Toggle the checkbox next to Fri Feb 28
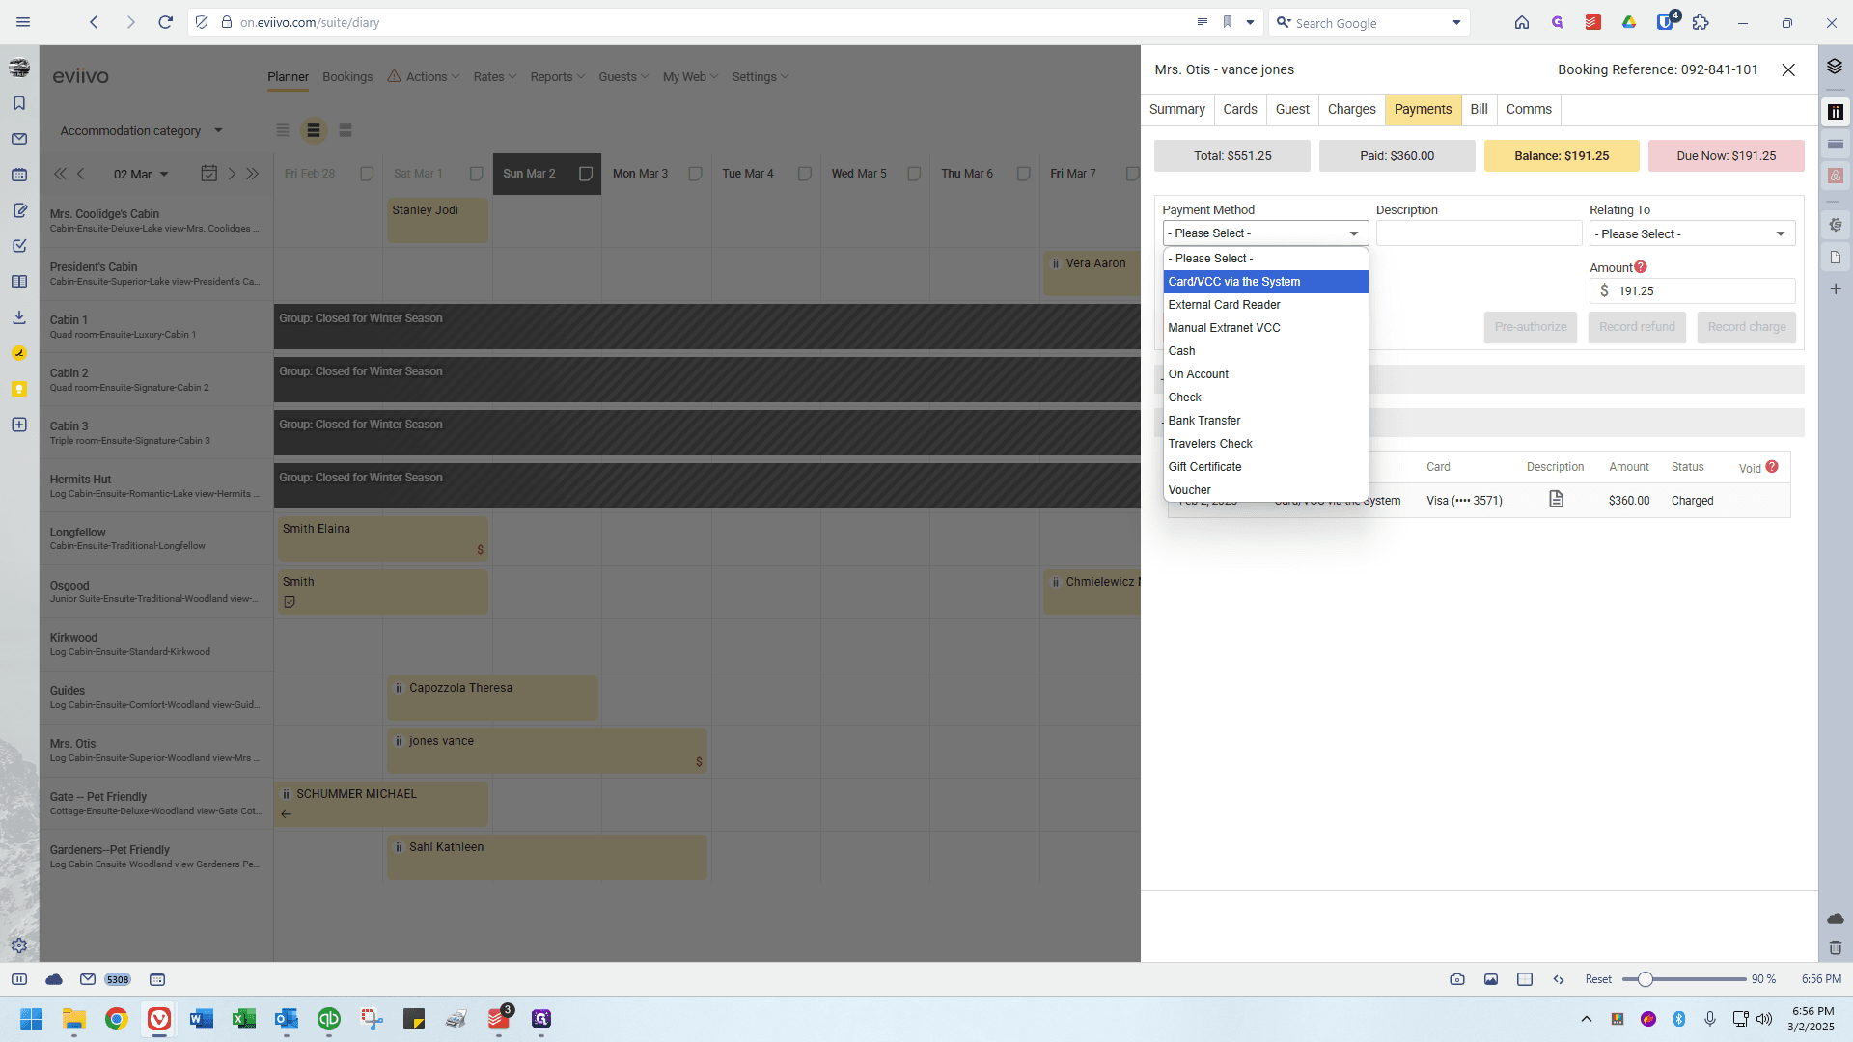This screenshot has width=1853, height=1042. pyautogui.click(x=367, y=174)
